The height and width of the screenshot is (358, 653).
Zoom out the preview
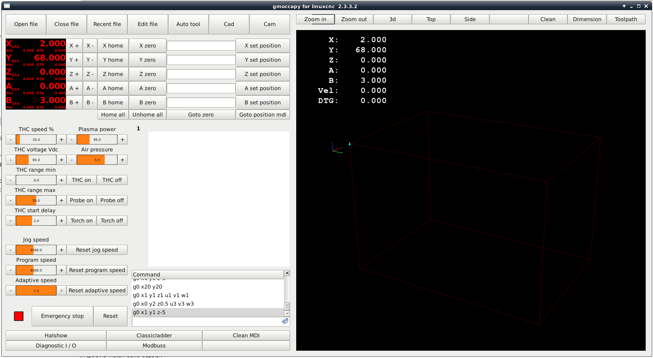pos(354,19)
